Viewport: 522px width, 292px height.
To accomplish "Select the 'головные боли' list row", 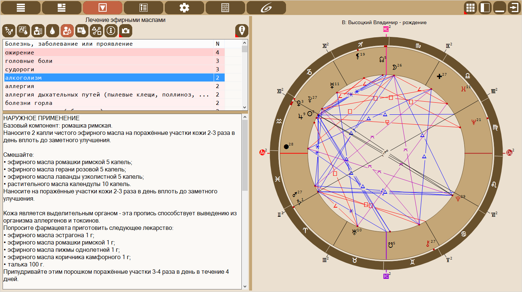I will click(x=108, y=61).
